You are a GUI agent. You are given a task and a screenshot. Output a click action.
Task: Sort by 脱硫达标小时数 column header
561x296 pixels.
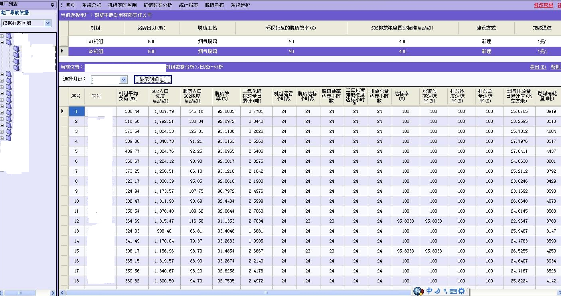308,96
